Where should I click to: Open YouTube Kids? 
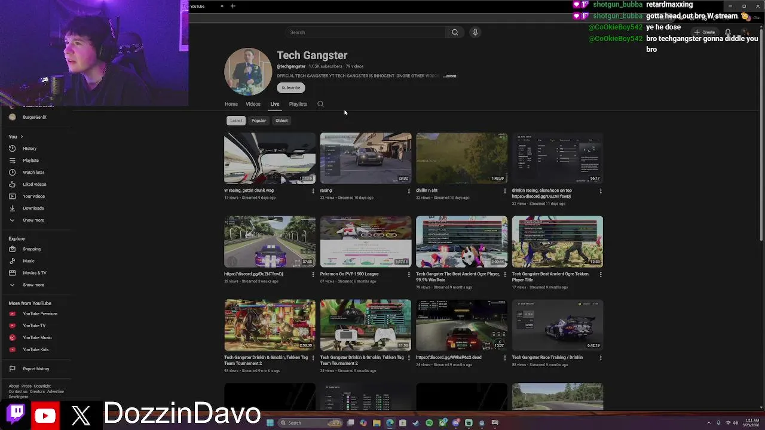pyautogui.click(x=35, y=349)
